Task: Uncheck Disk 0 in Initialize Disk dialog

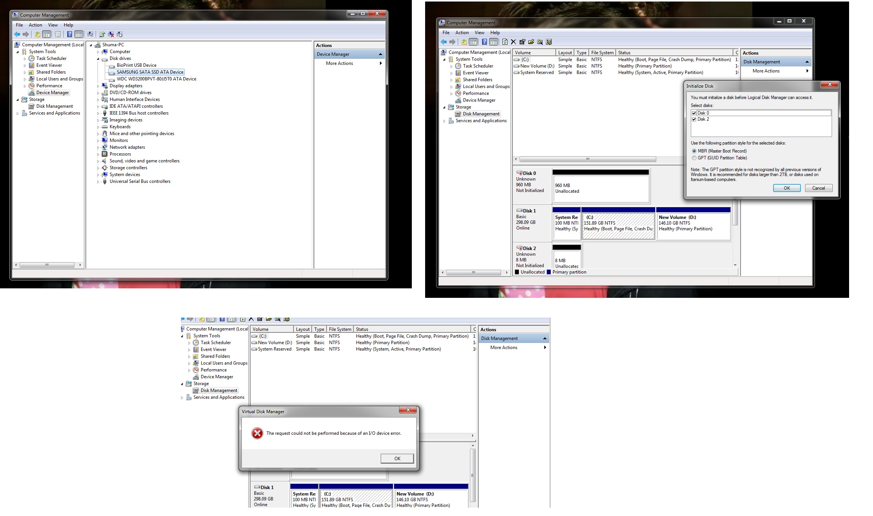Action: 694,113
